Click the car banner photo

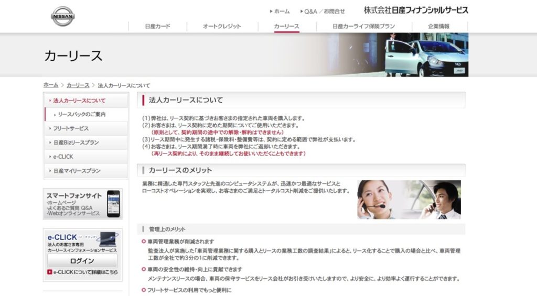point(426,55)
